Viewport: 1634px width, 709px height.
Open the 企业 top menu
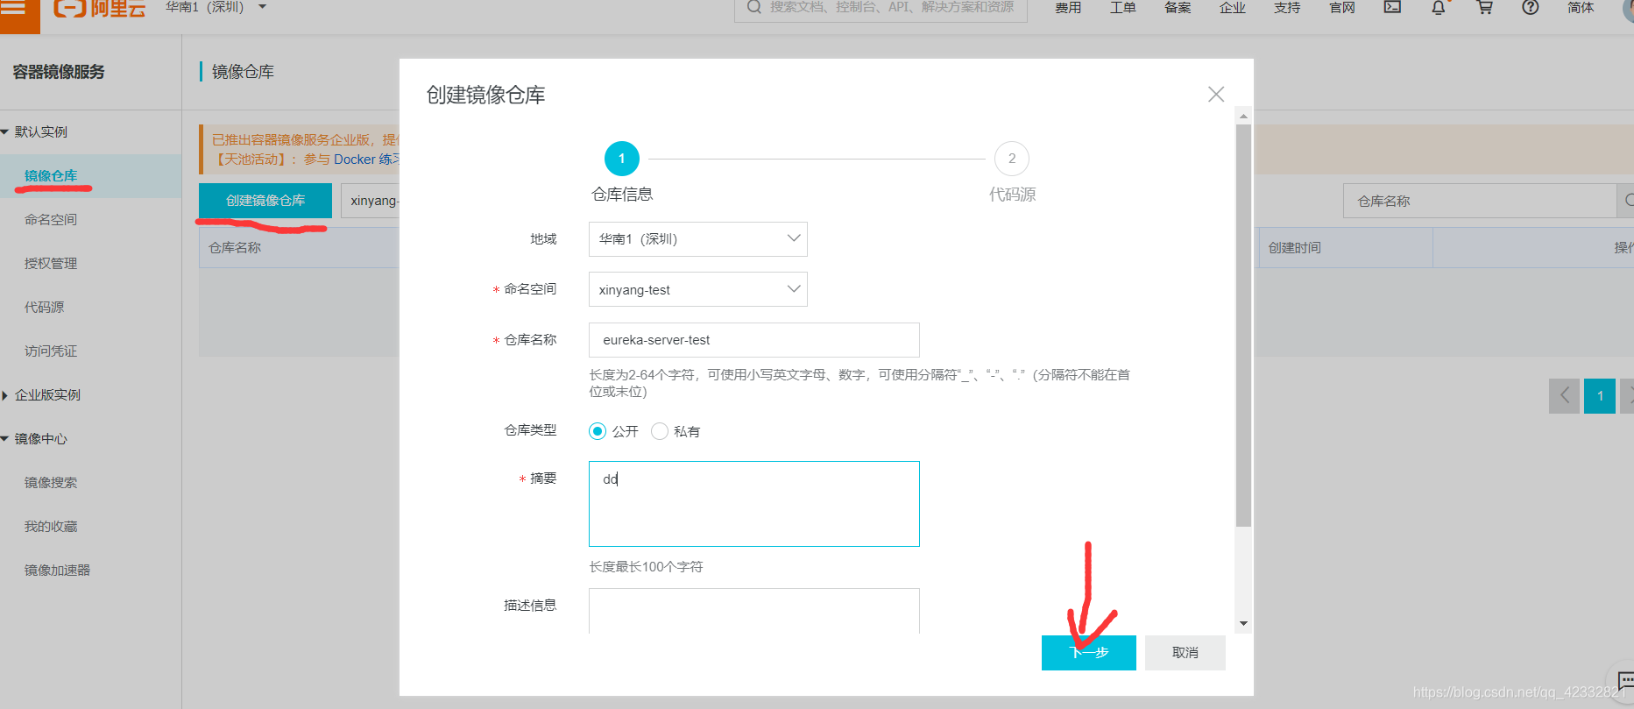(1233, 8)
